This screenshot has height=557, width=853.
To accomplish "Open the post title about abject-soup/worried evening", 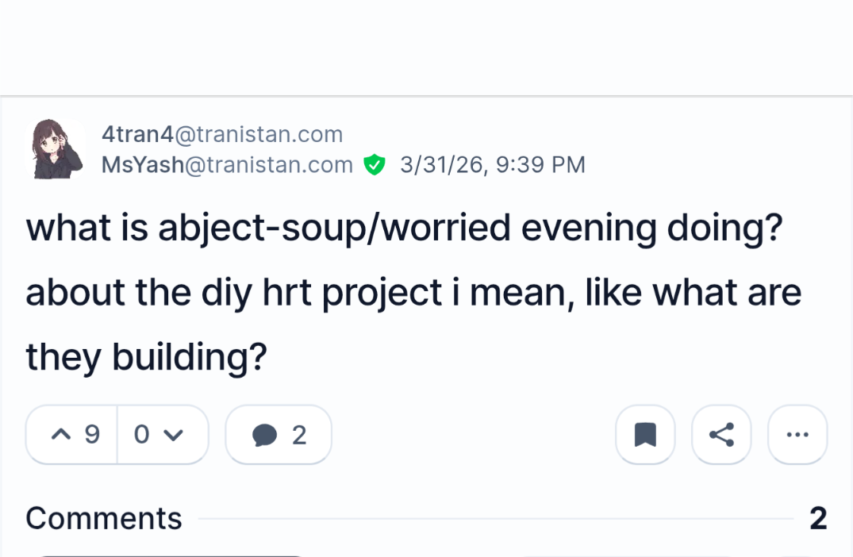I will pyautogui.click(x=405, y=229).
